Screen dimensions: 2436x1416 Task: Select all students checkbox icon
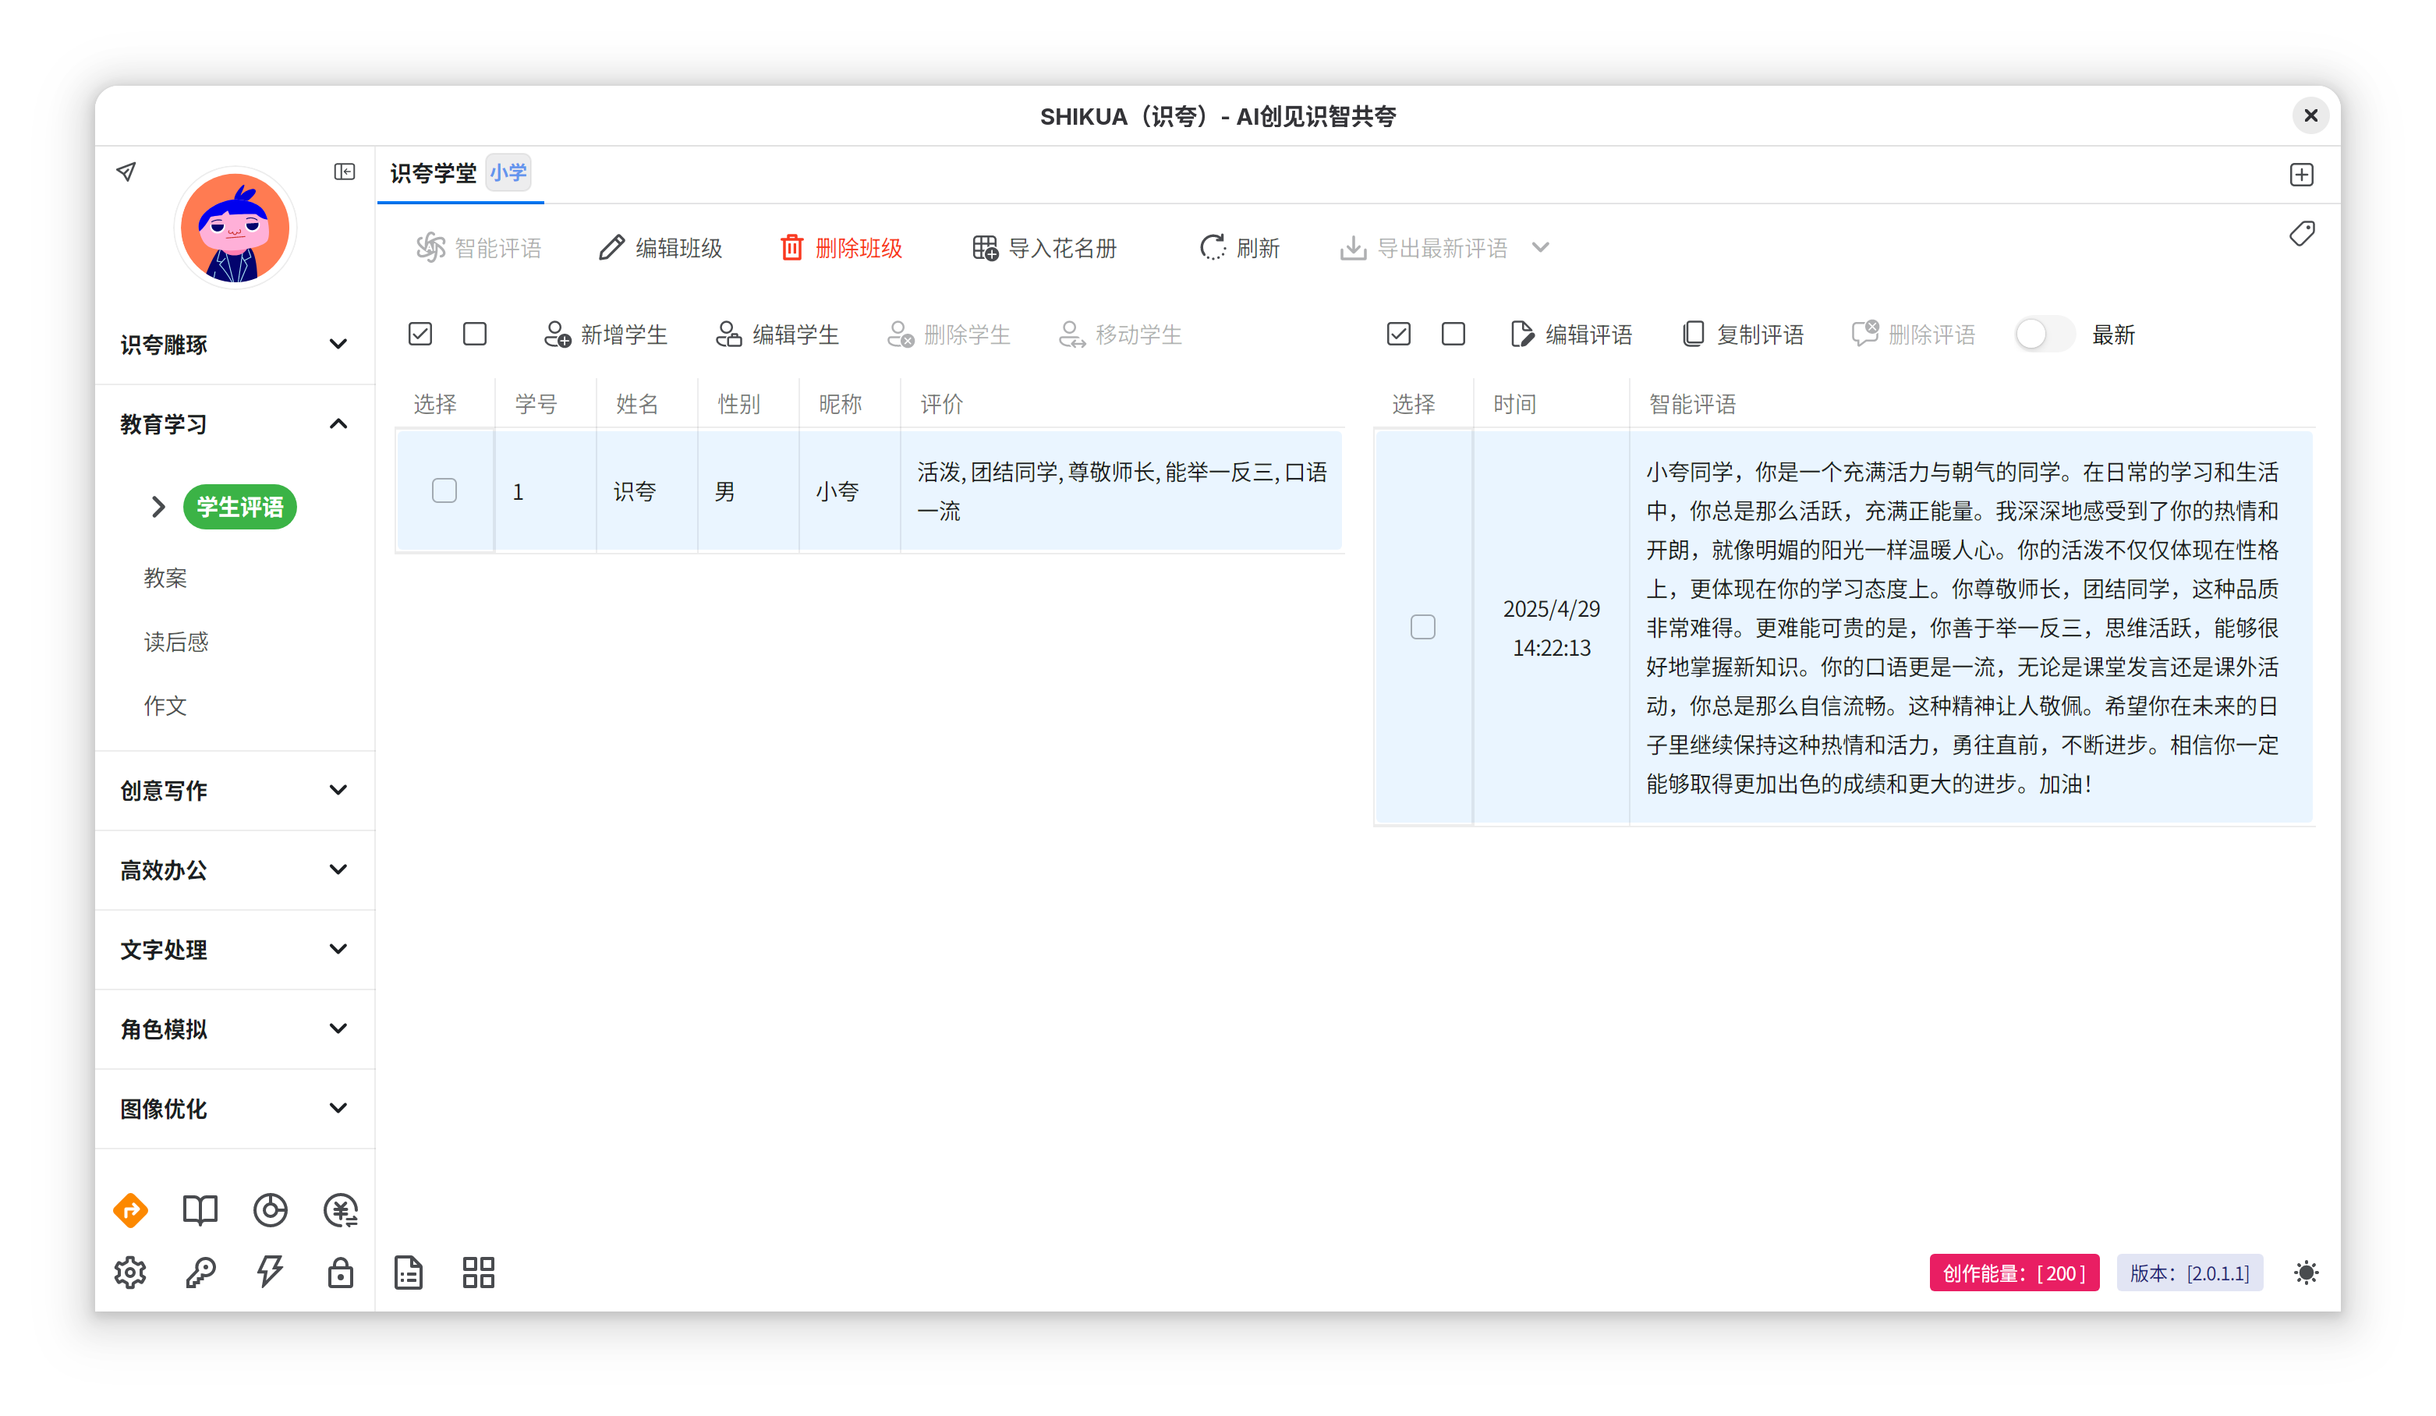[420, 335]
